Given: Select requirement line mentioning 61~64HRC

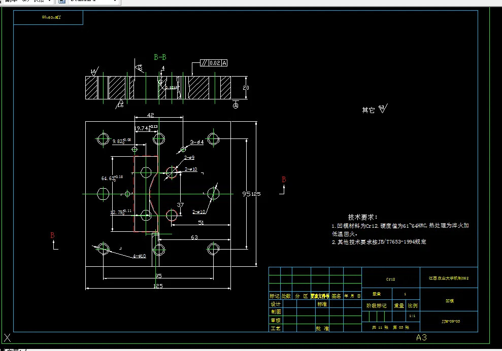Looking at the screenshot, I should click(400, 226).
